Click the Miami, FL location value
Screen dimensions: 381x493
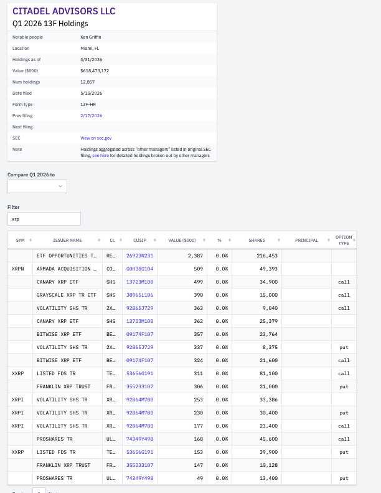[90, 49]
